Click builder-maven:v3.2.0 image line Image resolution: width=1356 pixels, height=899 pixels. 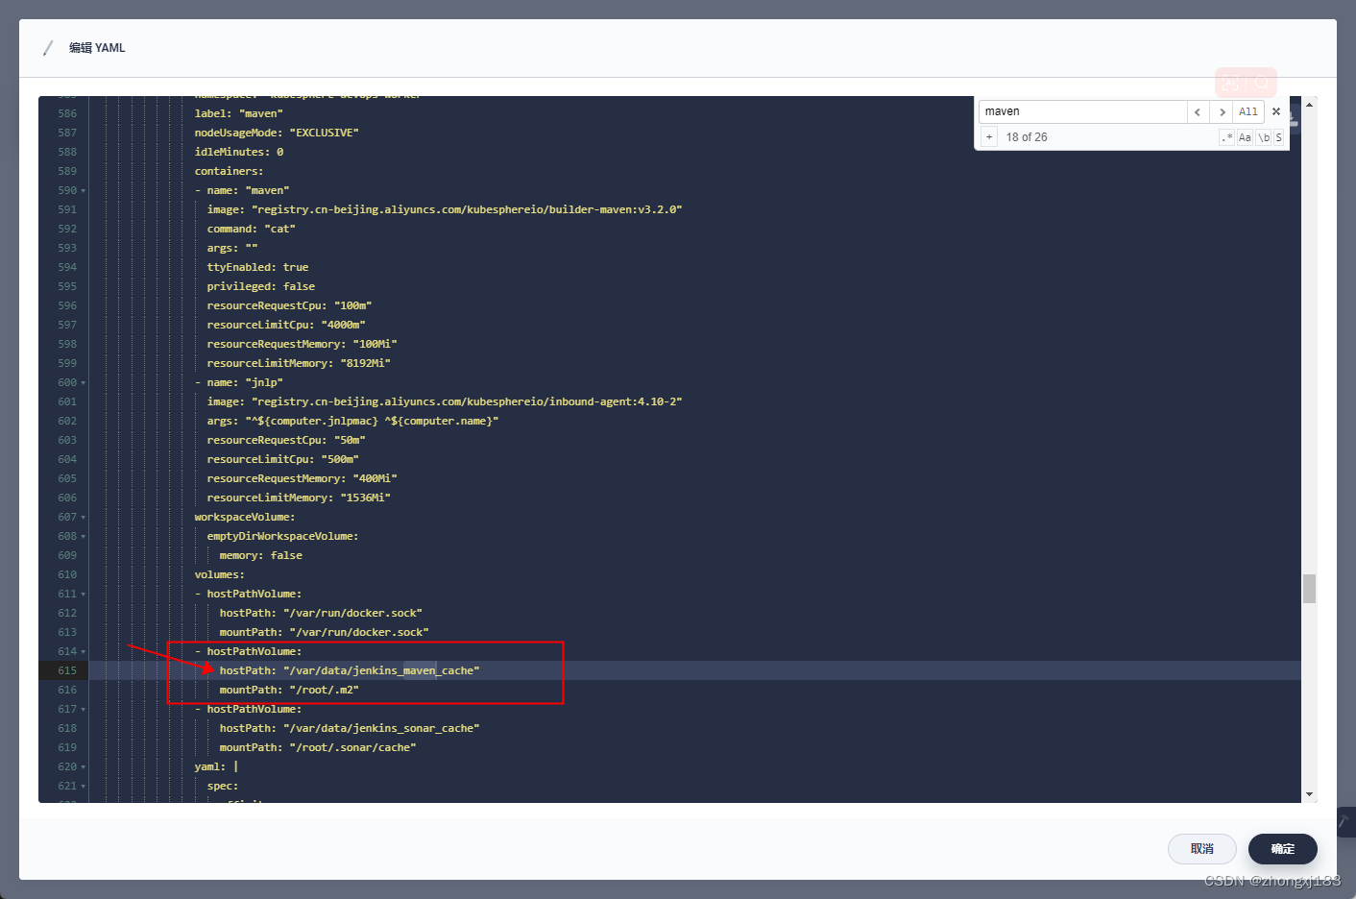coord(445,209)
